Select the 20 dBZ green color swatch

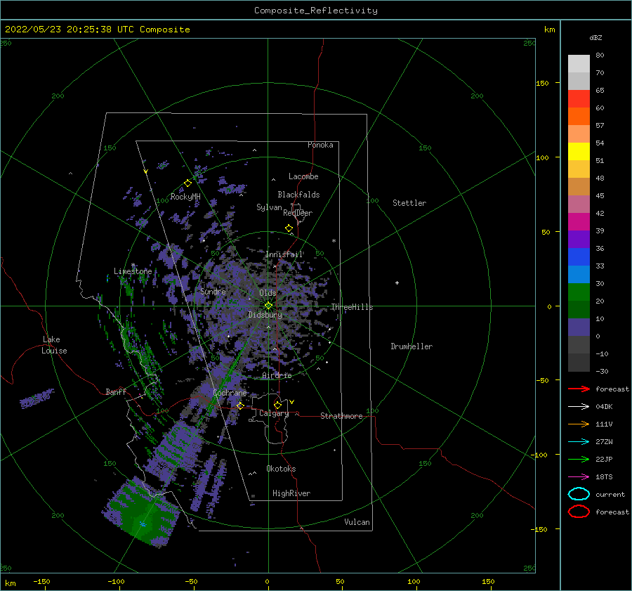point(579,292)
